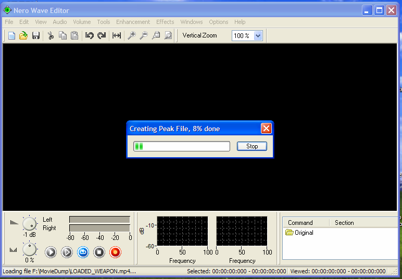The height and width of the screenshot is (279, 402).
Task: Click the window resize grip in the status bar
Action: (394, 272)
